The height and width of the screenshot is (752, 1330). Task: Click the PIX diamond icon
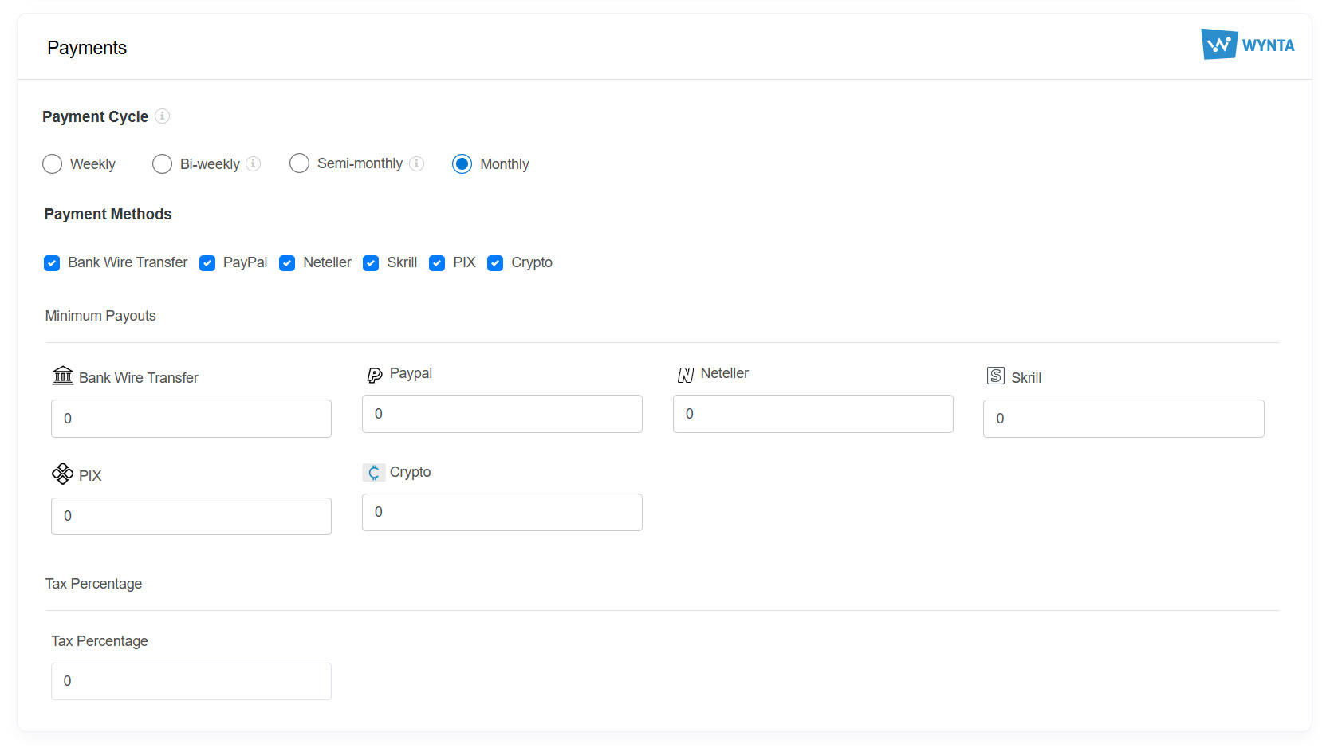point(62,474)
